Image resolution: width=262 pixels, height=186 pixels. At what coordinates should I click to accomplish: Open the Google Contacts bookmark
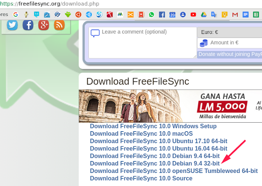click(183, 15)
